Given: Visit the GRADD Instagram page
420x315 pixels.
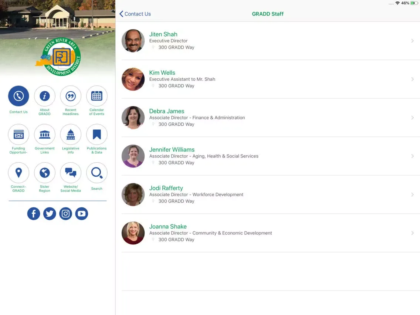Looking at the screenshot, I should (66, 213).
